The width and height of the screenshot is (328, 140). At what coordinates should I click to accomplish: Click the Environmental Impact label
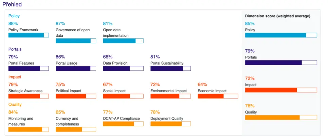(168, 91)
